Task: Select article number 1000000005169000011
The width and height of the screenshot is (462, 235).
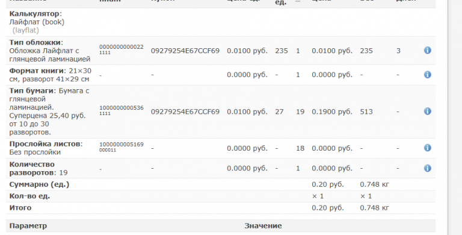Action: click(121, 147)
